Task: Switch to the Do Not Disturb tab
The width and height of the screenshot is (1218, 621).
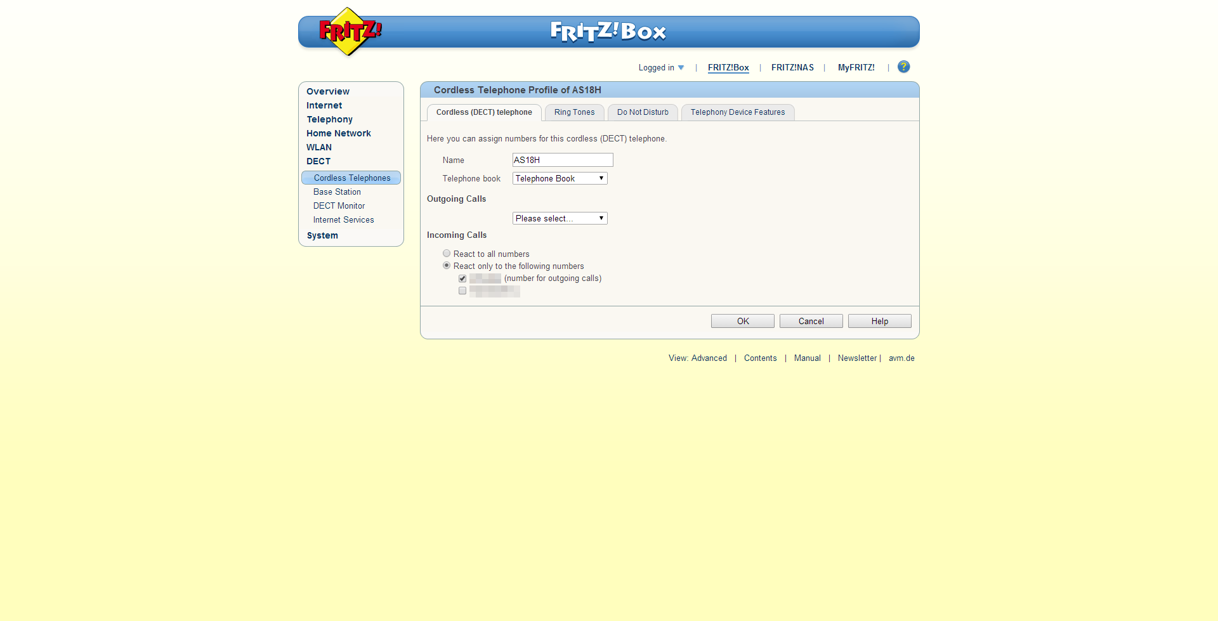Action: click(x=643, y=112)
